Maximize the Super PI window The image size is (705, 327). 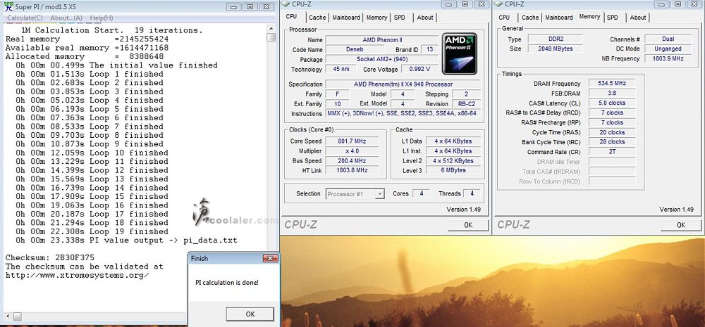(250, 6)
